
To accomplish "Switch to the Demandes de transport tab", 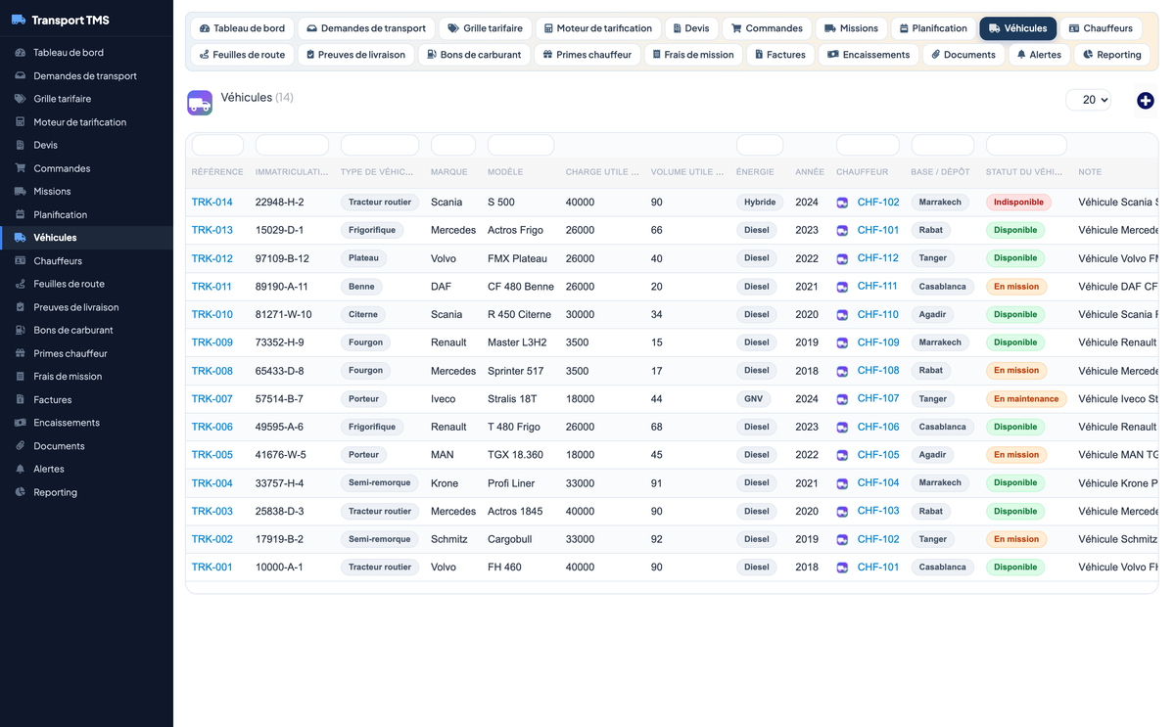I will point(366,28).
